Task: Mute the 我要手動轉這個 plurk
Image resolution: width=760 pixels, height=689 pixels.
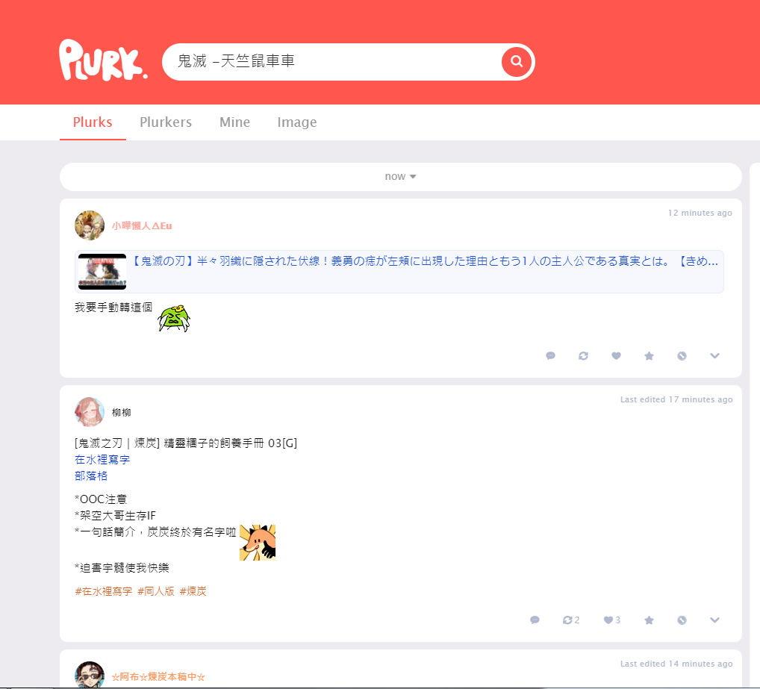Action: pyautogui.click(x=682, y=355)
